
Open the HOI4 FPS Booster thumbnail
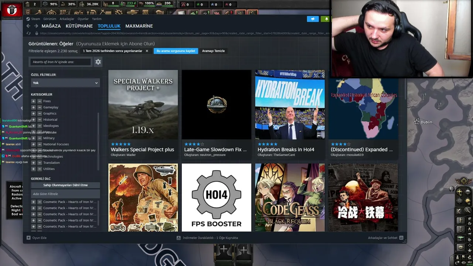(x=217, y=198)
